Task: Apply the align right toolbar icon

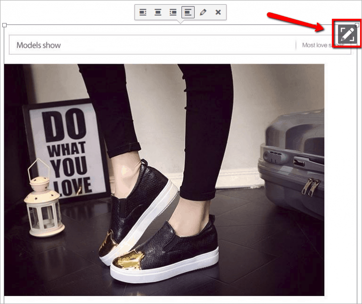Action: pyautogui.click(x=173, y=12)
